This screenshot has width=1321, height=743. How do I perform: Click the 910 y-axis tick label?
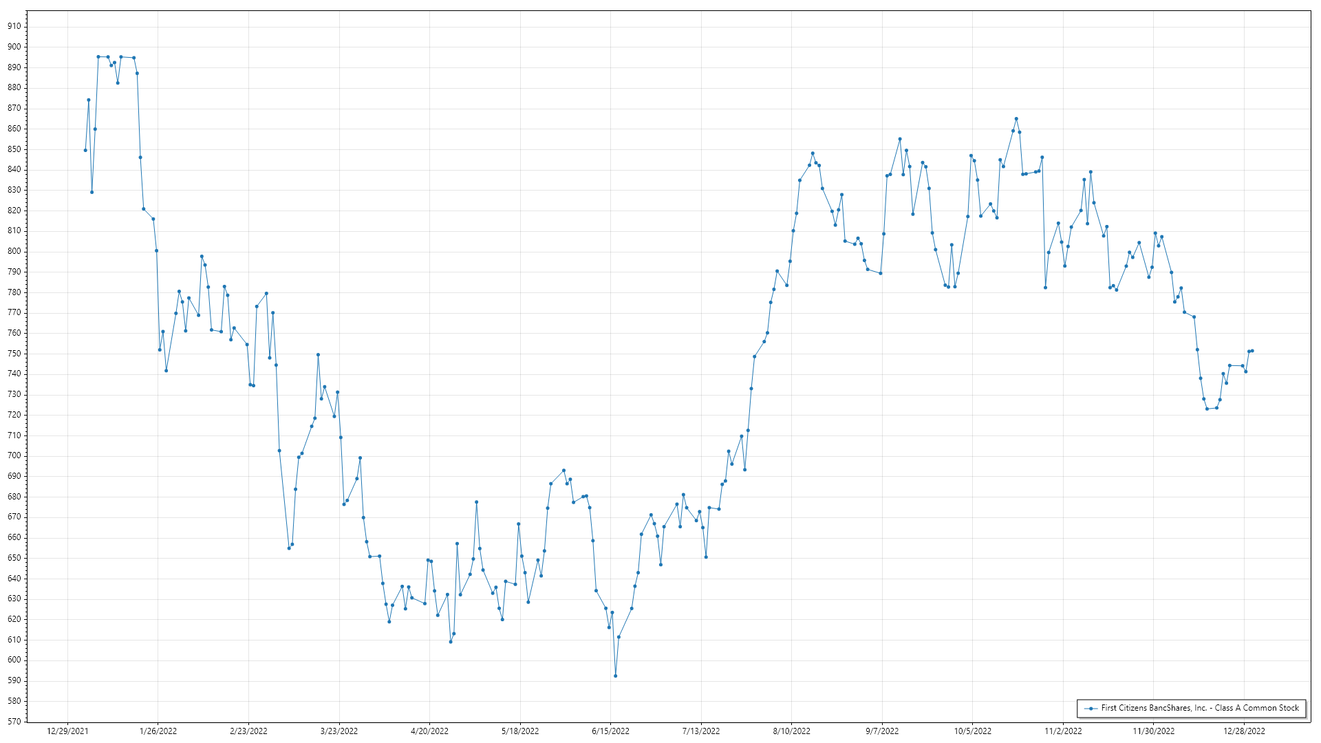click(x=14, y=26)
